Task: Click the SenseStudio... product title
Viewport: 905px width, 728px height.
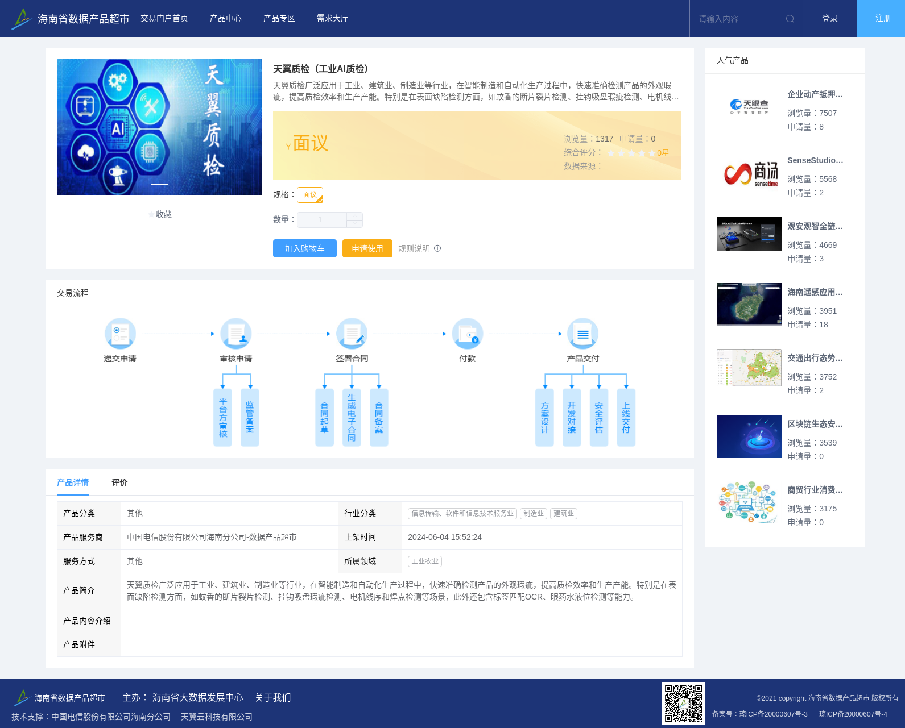Action: [815, 160]
